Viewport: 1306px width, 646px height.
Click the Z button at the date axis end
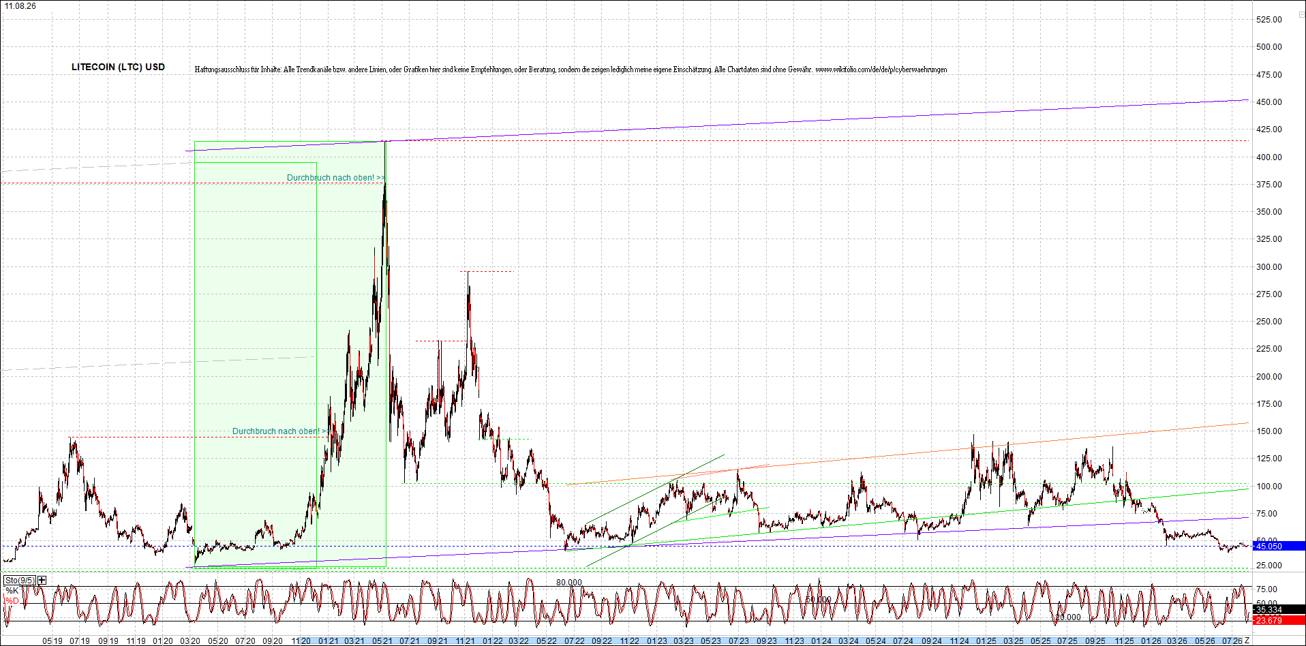[1247, 641]
